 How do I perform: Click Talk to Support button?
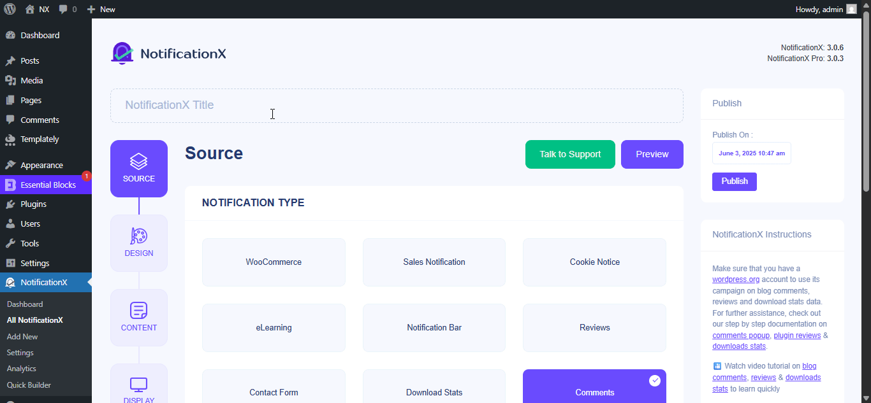pos(570,155)
